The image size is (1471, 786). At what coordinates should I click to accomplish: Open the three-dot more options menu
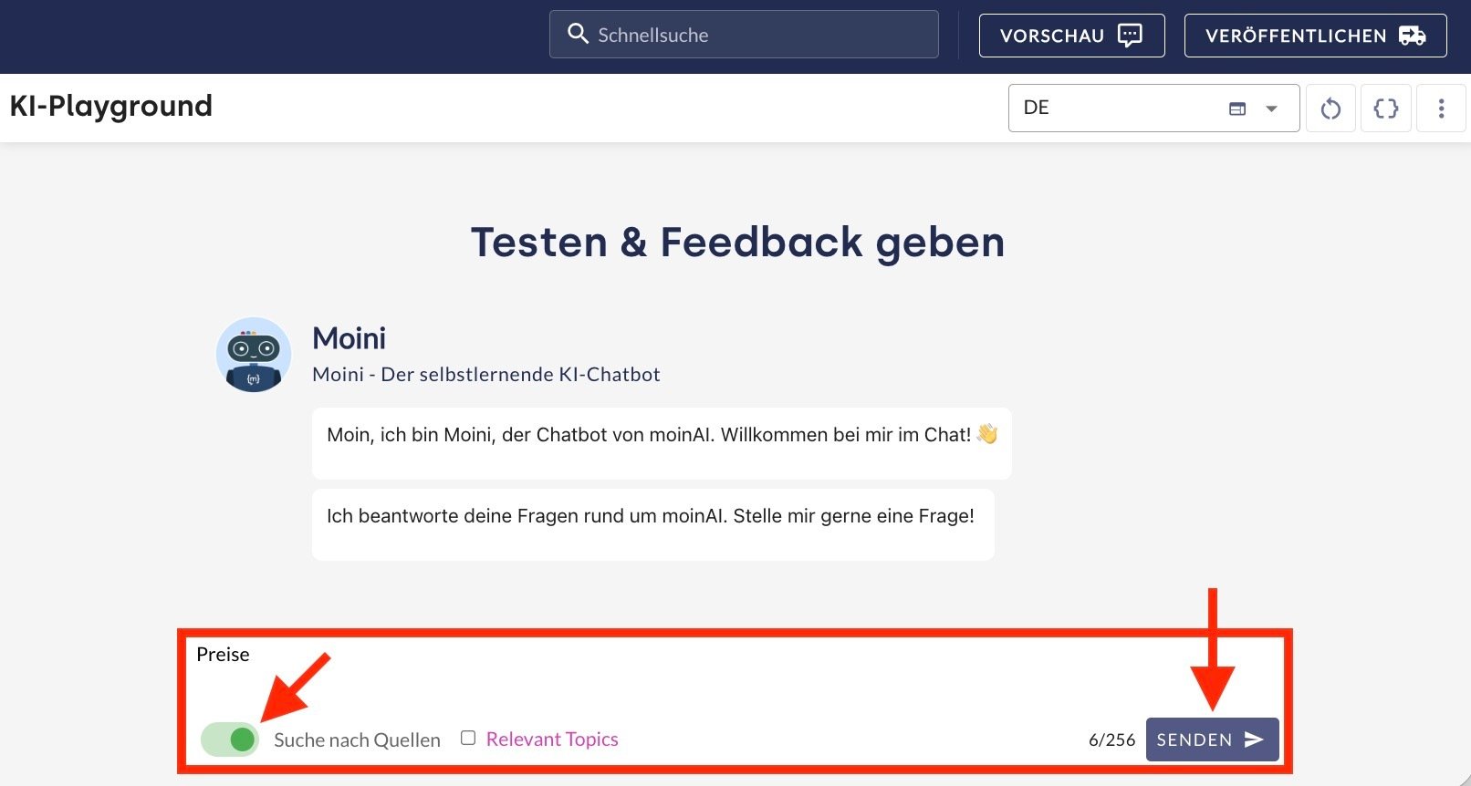coord(1441,109)
